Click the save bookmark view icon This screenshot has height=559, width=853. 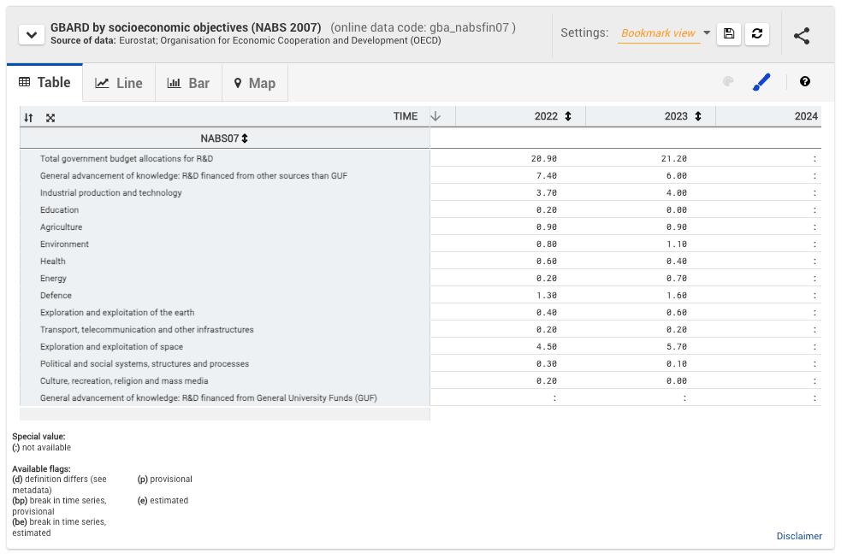coord(729,33)
